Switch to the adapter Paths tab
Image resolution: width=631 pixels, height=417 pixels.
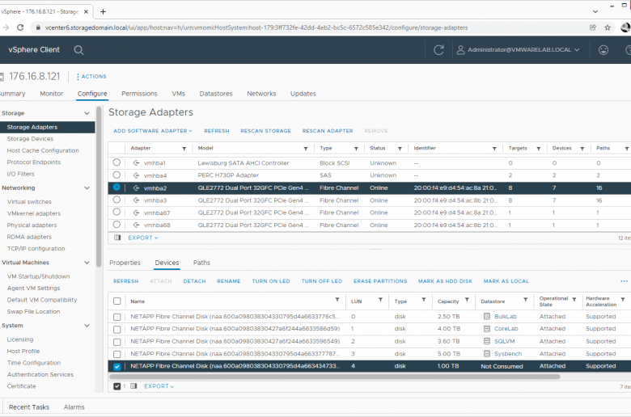point(201,263)
